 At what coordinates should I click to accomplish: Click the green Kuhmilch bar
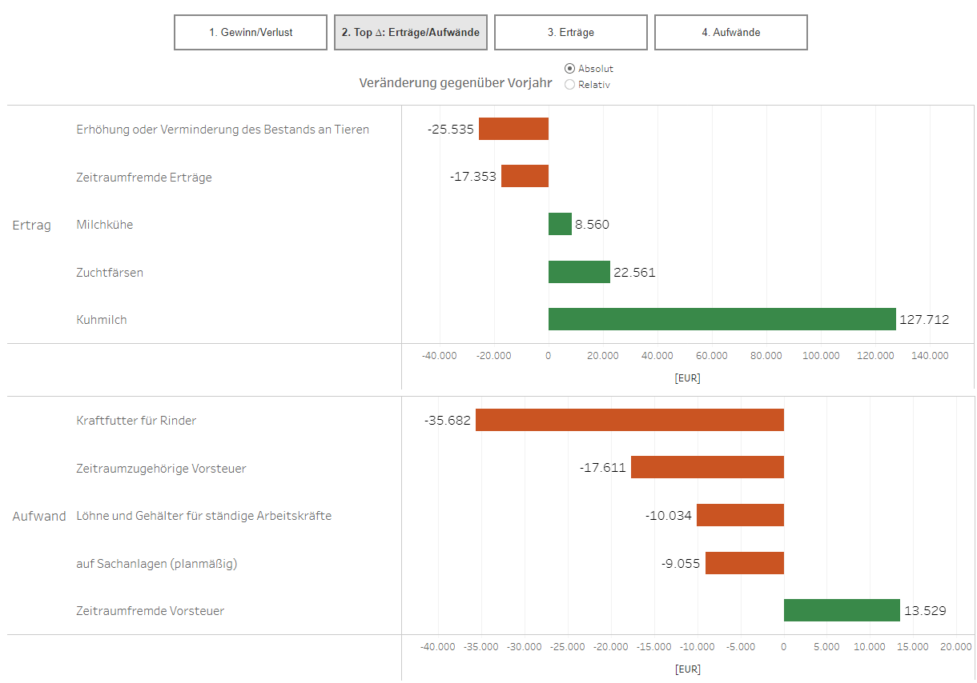pyautogui.click(x=722, y=319)
